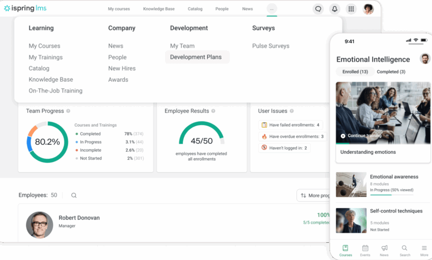Open the Emotional awareness course

394,176
